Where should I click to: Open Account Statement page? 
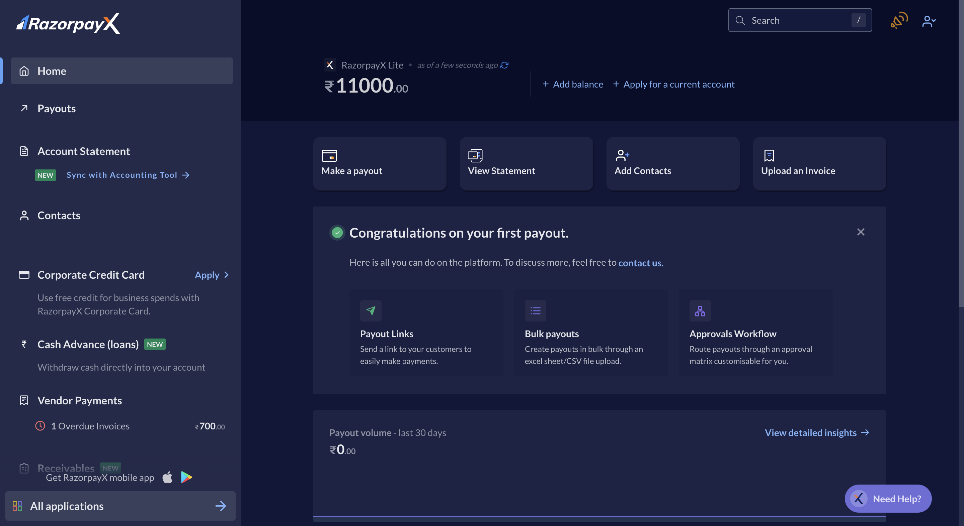[83, 151]
